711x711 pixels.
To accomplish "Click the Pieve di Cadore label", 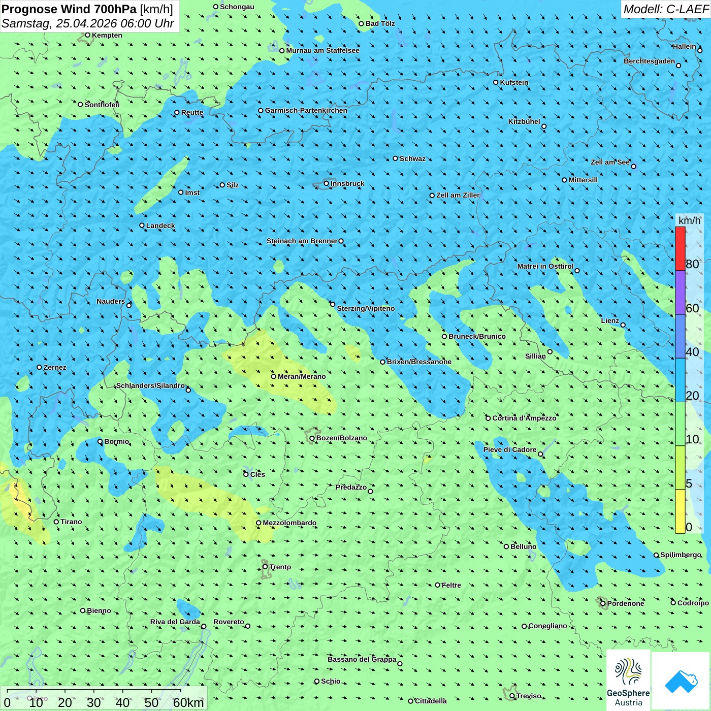I will pyautogui.click(x=510, y=449).
